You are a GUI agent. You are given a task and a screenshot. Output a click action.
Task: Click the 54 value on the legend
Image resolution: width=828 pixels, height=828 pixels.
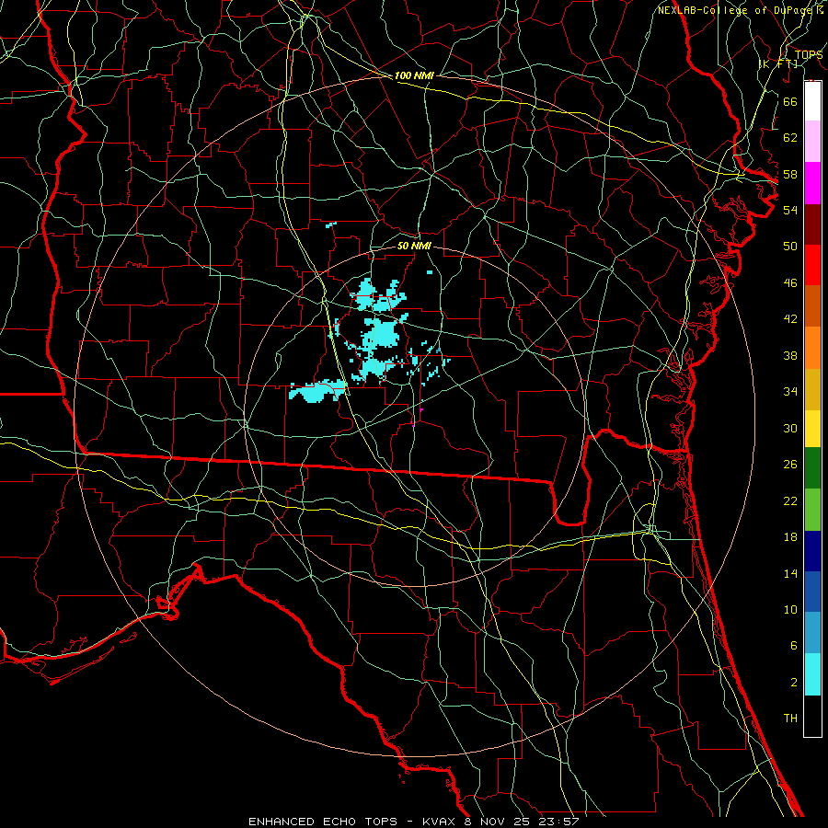(x=790, y=210)
